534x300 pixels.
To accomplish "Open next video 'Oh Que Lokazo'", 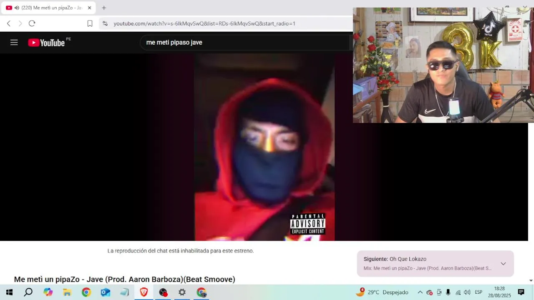I will point(408,259).
